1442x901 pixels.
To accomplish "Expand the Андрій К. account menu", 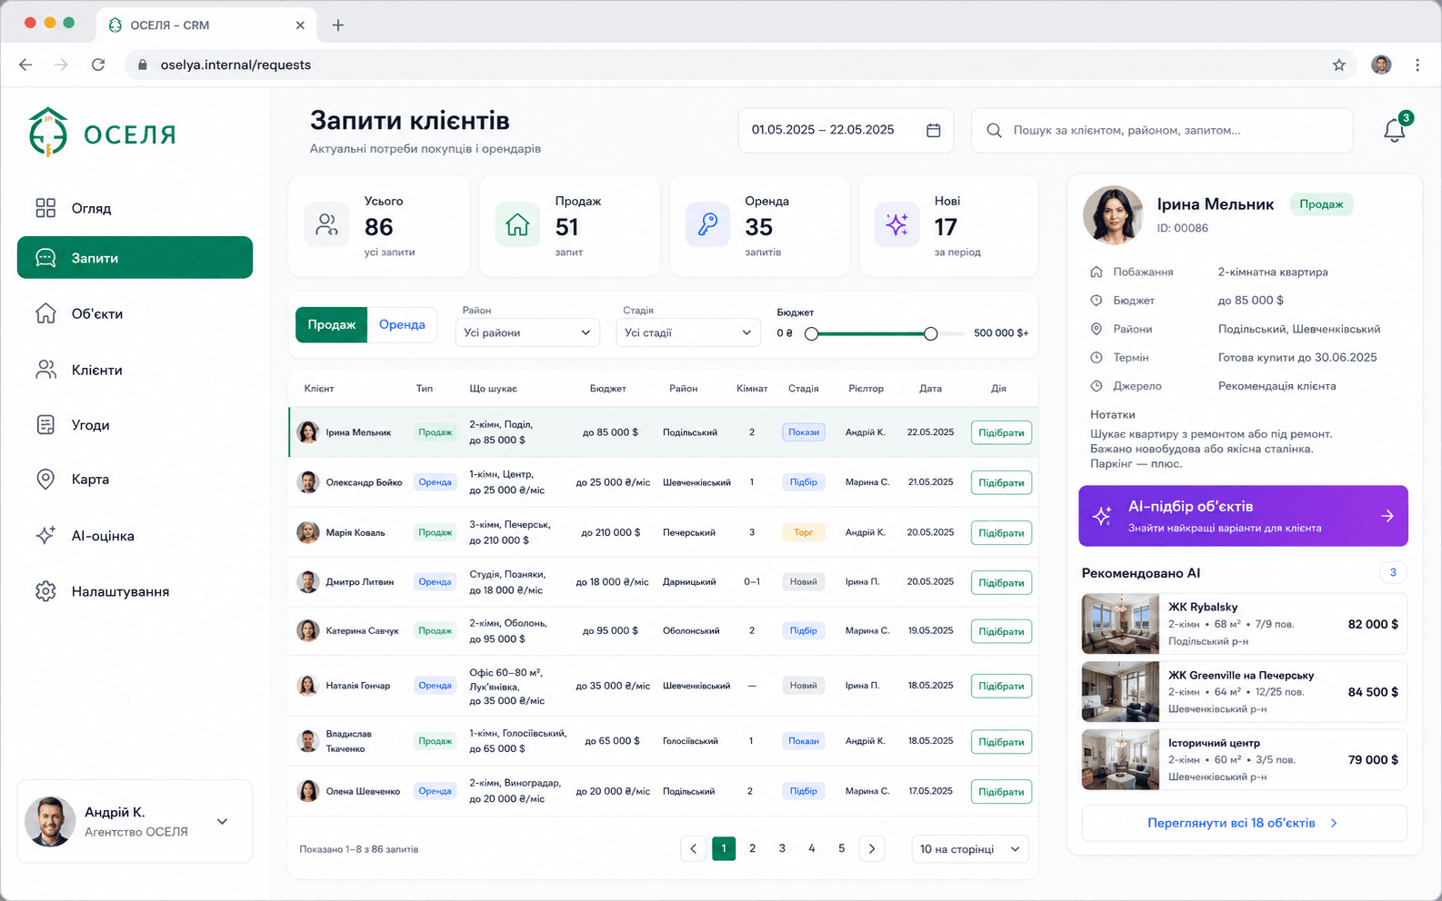I will [135, 821].
